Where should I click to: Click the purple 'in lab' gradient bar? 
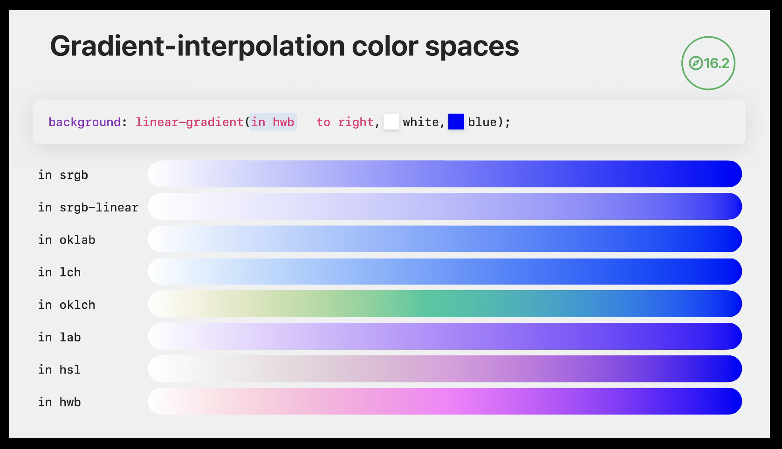point(445,336)
